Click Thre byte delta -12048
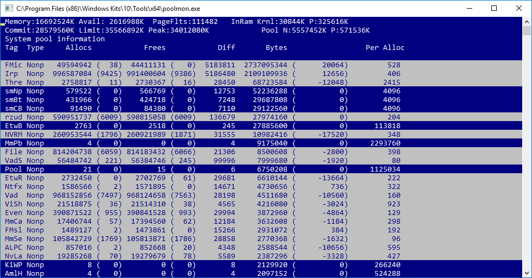The height and width of the screenshot is (278, 532). pos(331,83)
